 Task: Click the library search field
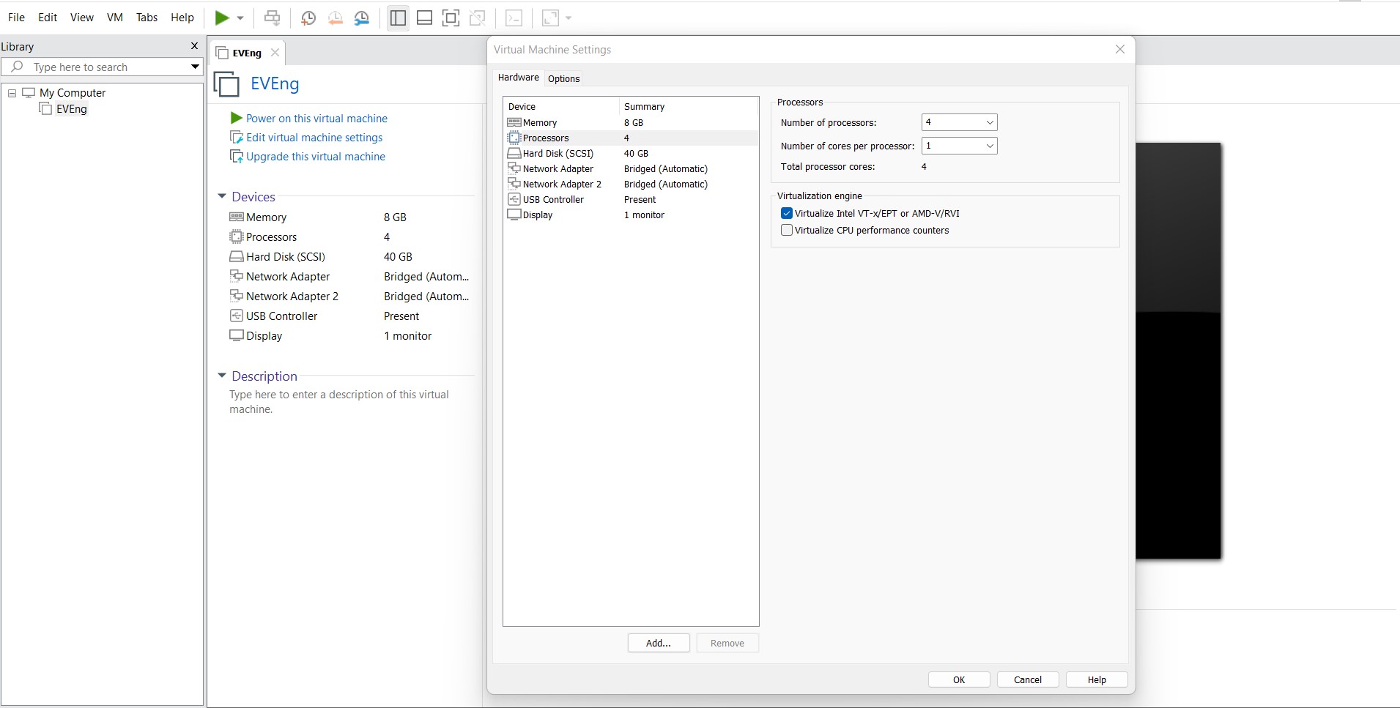coord(103,67)
